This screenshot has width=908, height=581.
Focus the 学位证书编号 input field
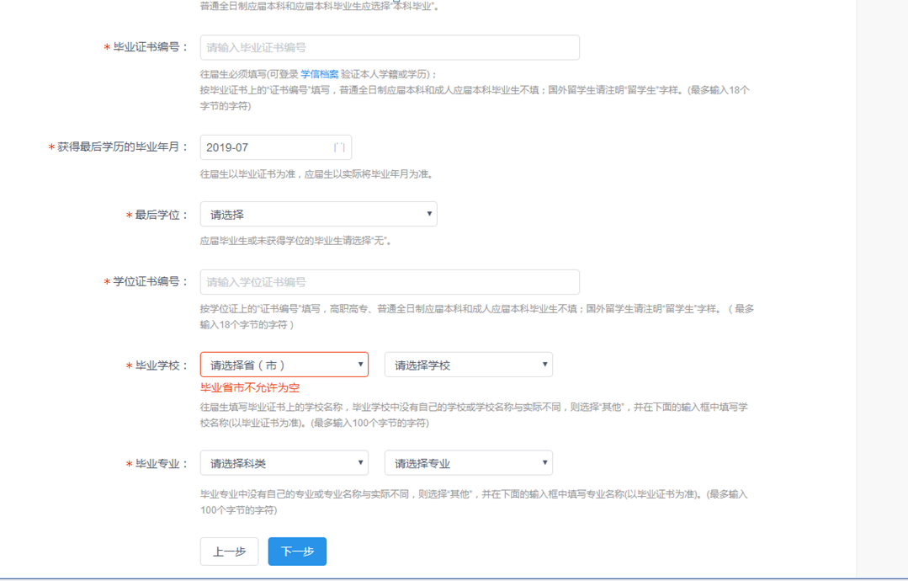(x=389, y=282)
